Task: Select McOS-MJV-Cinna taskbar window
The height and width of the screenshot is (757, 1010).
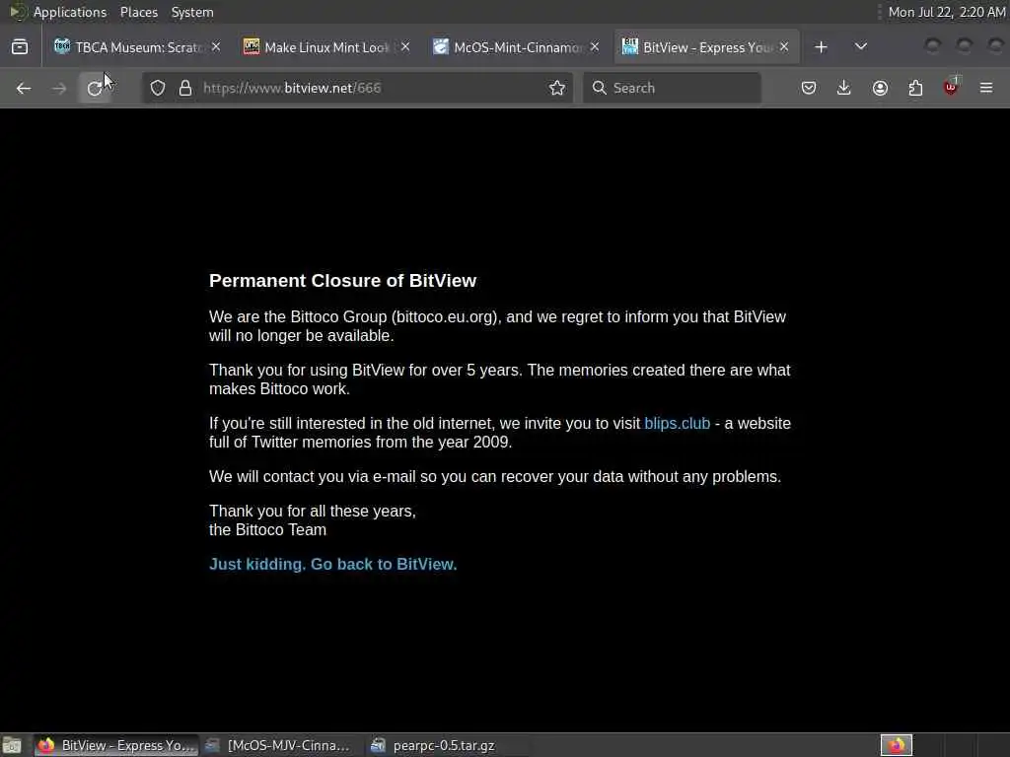Action: [x=280, y=745]
